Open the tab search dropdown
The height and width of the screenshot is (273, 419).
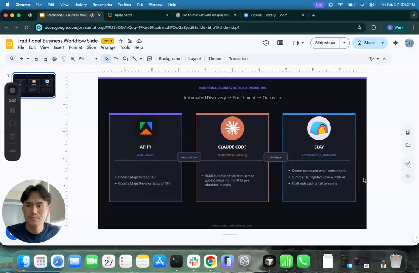click(x=413, y=15)
